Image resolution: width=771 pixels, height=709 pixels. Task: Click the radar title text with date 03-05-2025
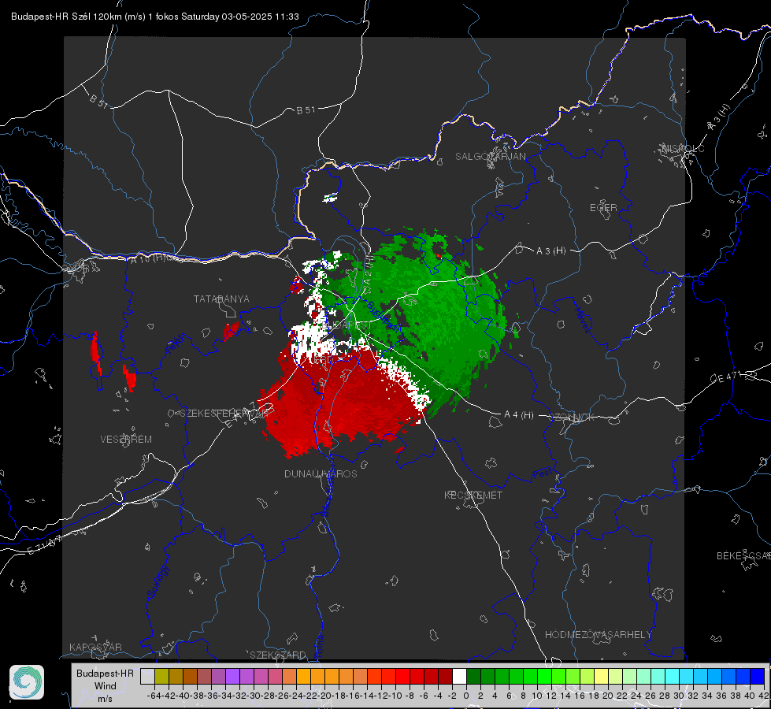coord(155,17)
